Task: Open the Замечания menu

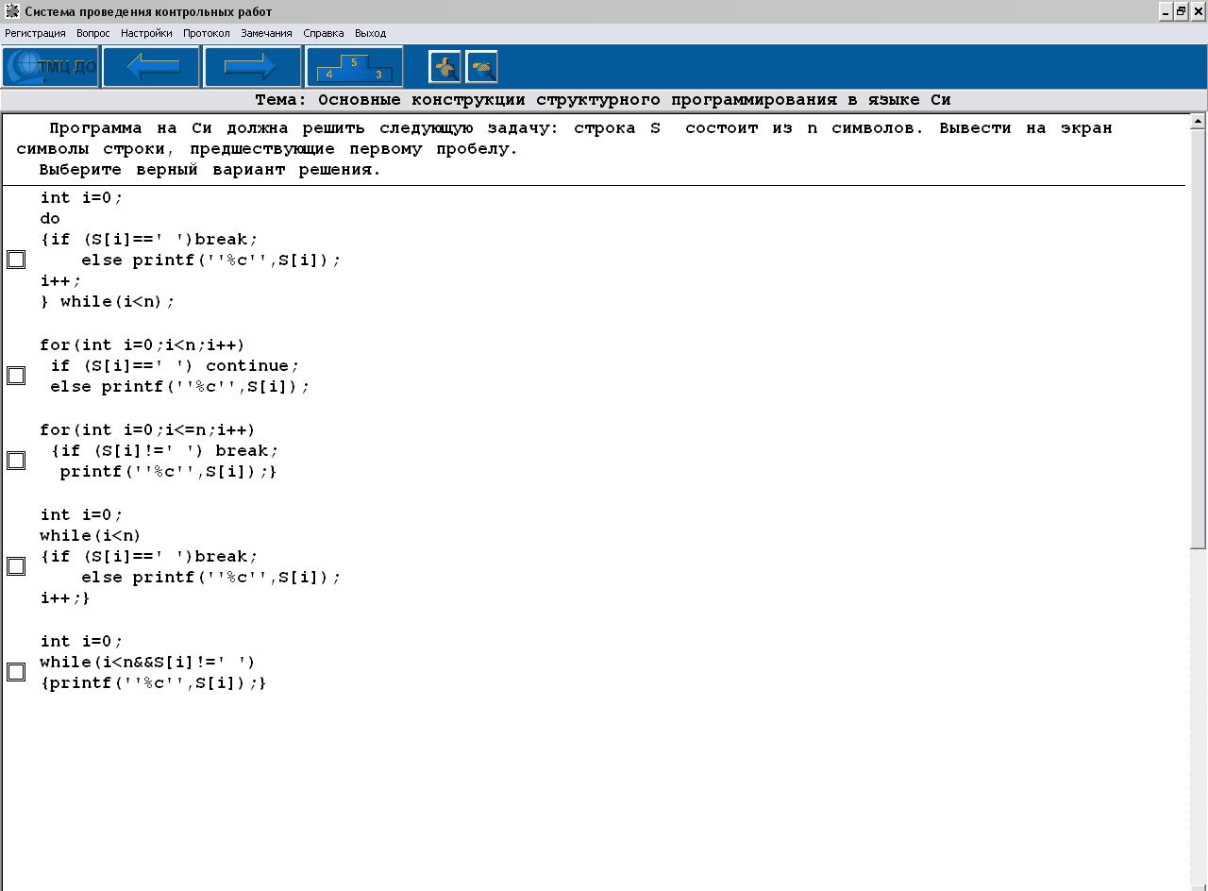Action: [266, 33]
